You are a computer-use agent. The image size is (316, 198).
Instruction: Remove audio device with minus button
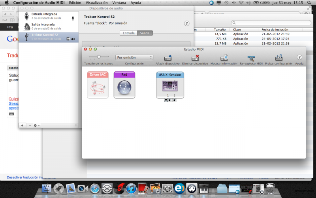click(x=30, y=126)
